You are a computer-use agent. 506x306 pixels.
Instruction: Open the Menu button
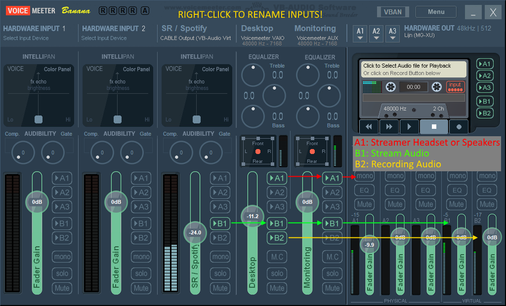436,12
